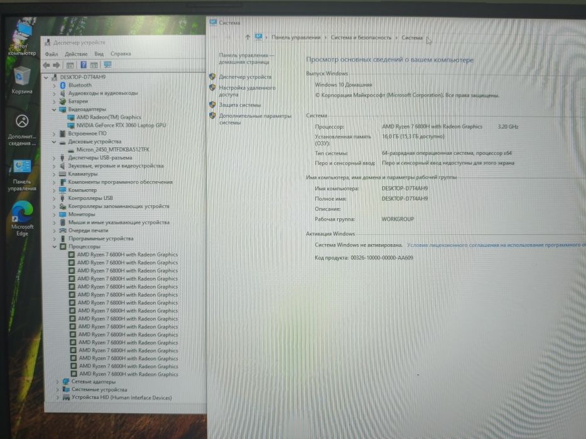Click the Back arrow in Device Manager toolbar
The image size is (586, 439).
(x=46, y=65)
